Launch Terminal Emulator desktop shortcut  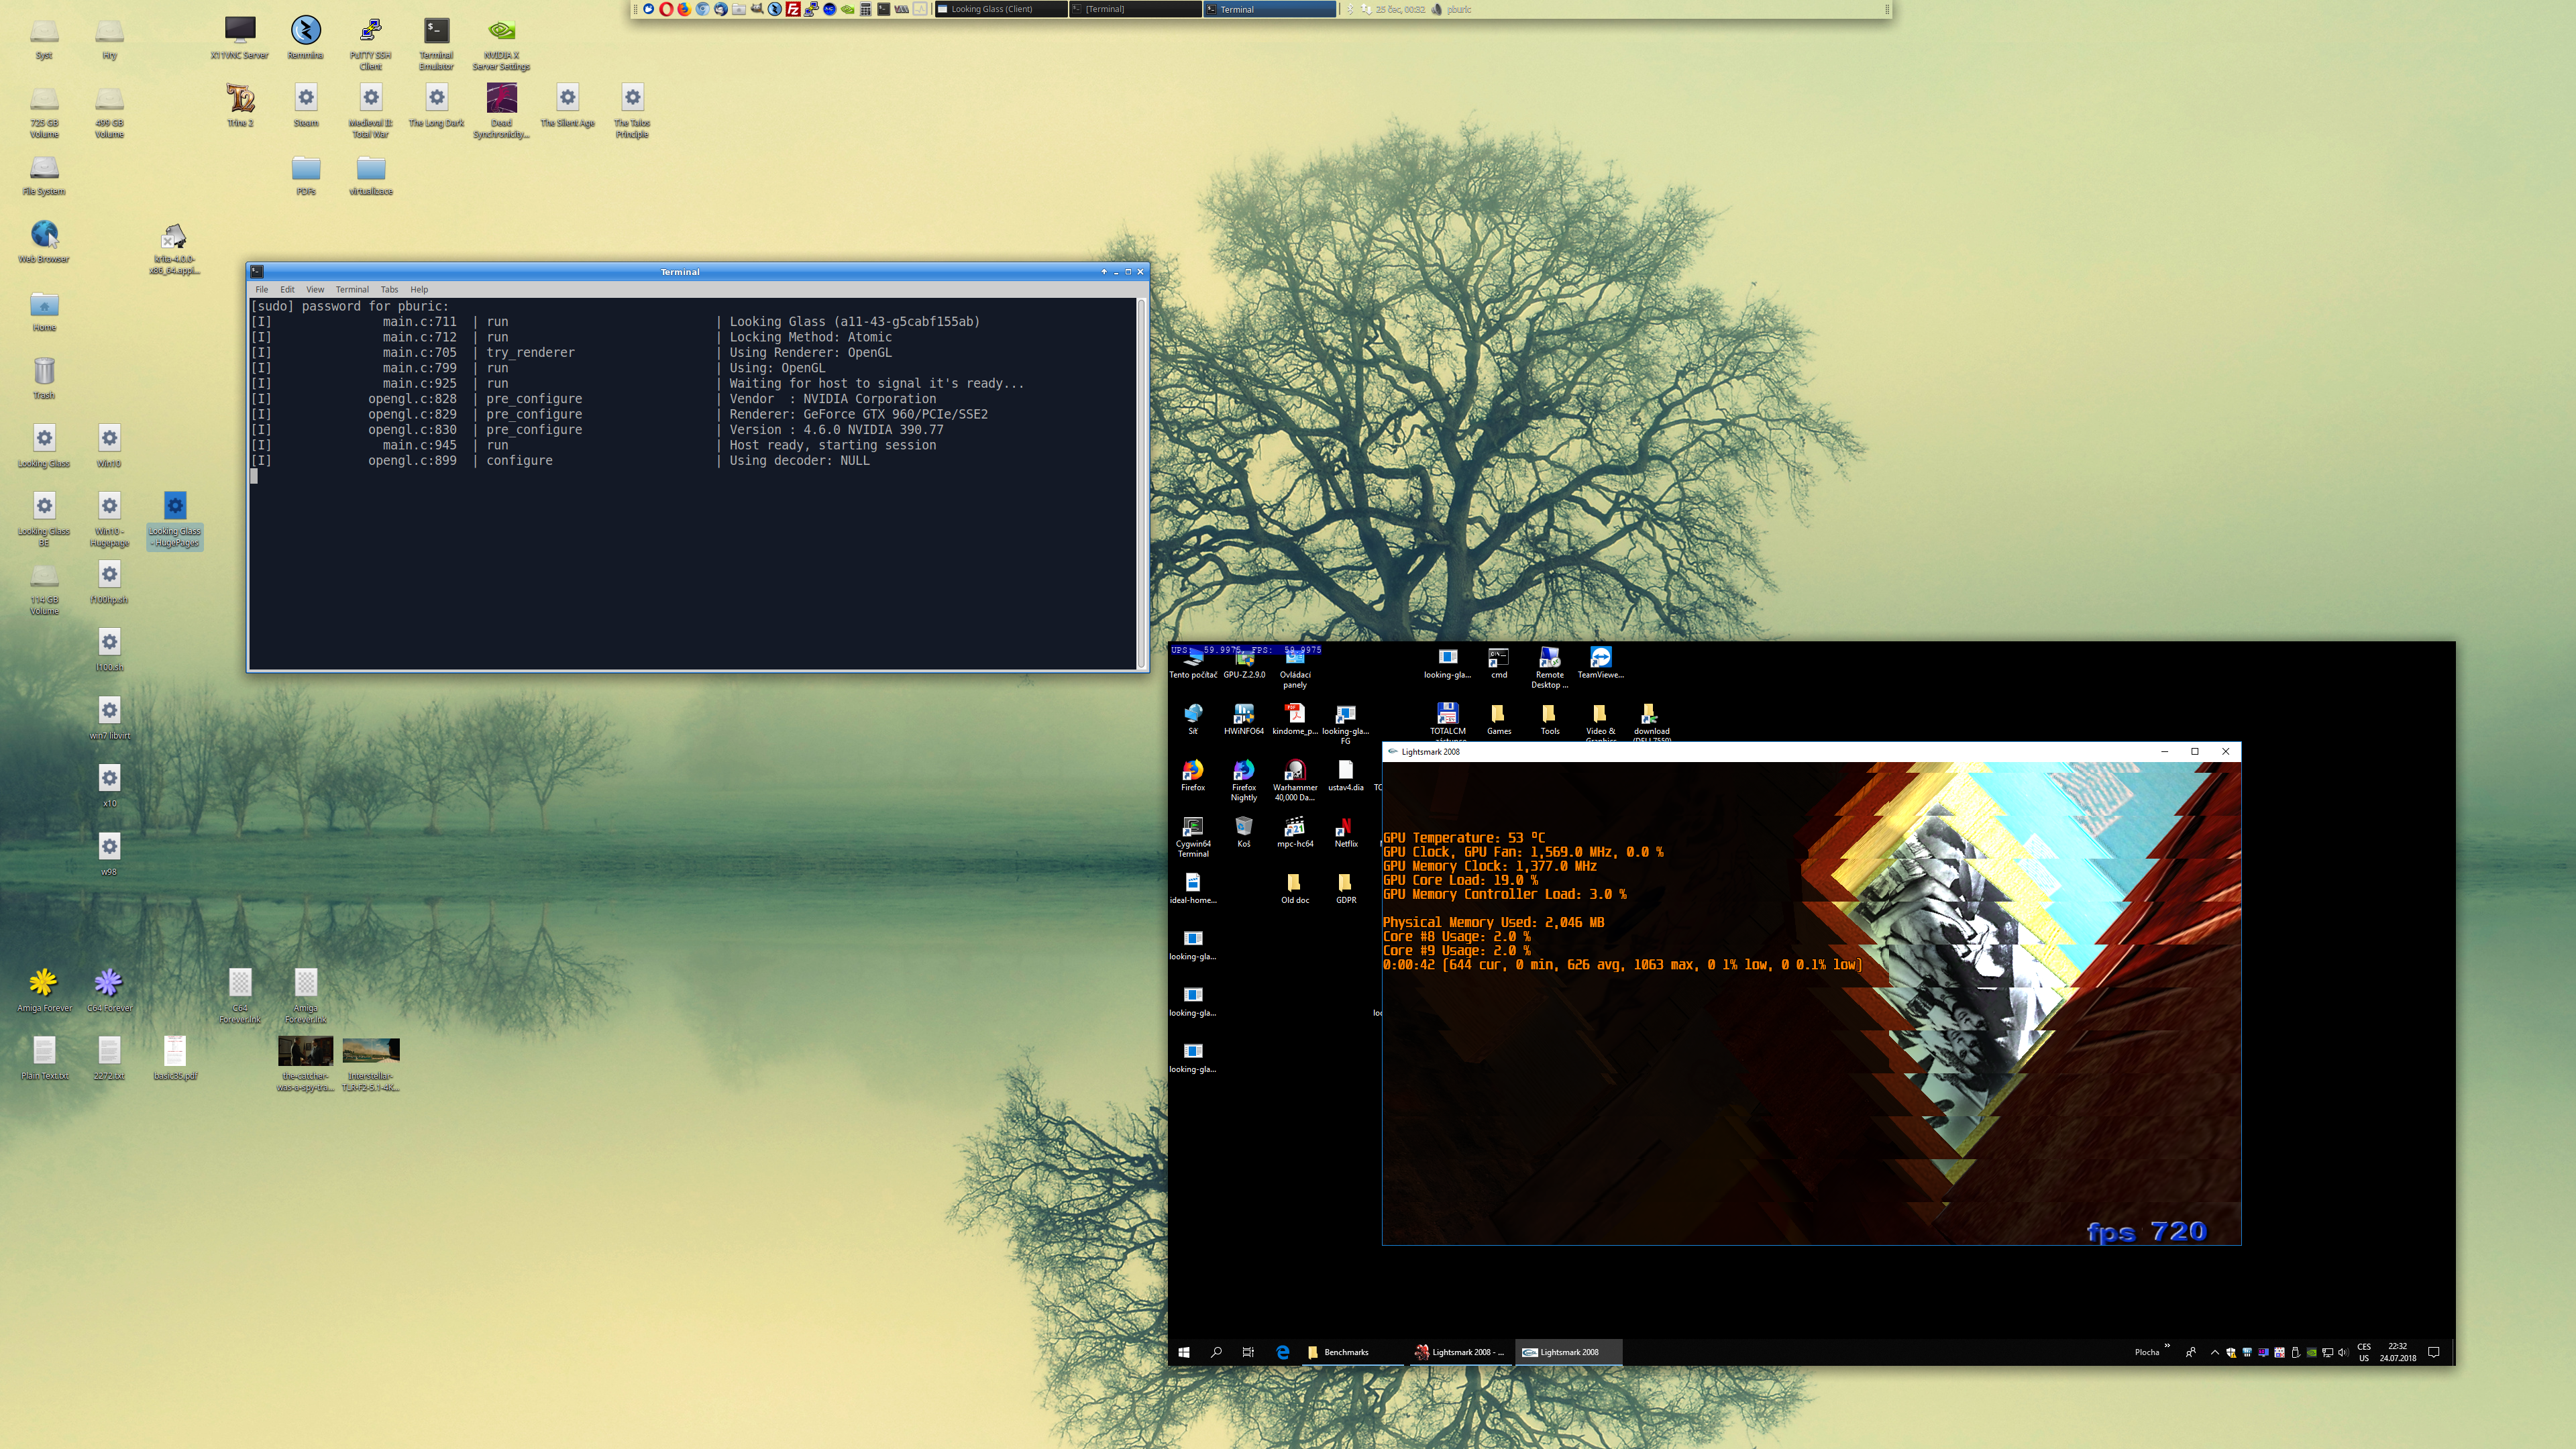pos(436,44)
